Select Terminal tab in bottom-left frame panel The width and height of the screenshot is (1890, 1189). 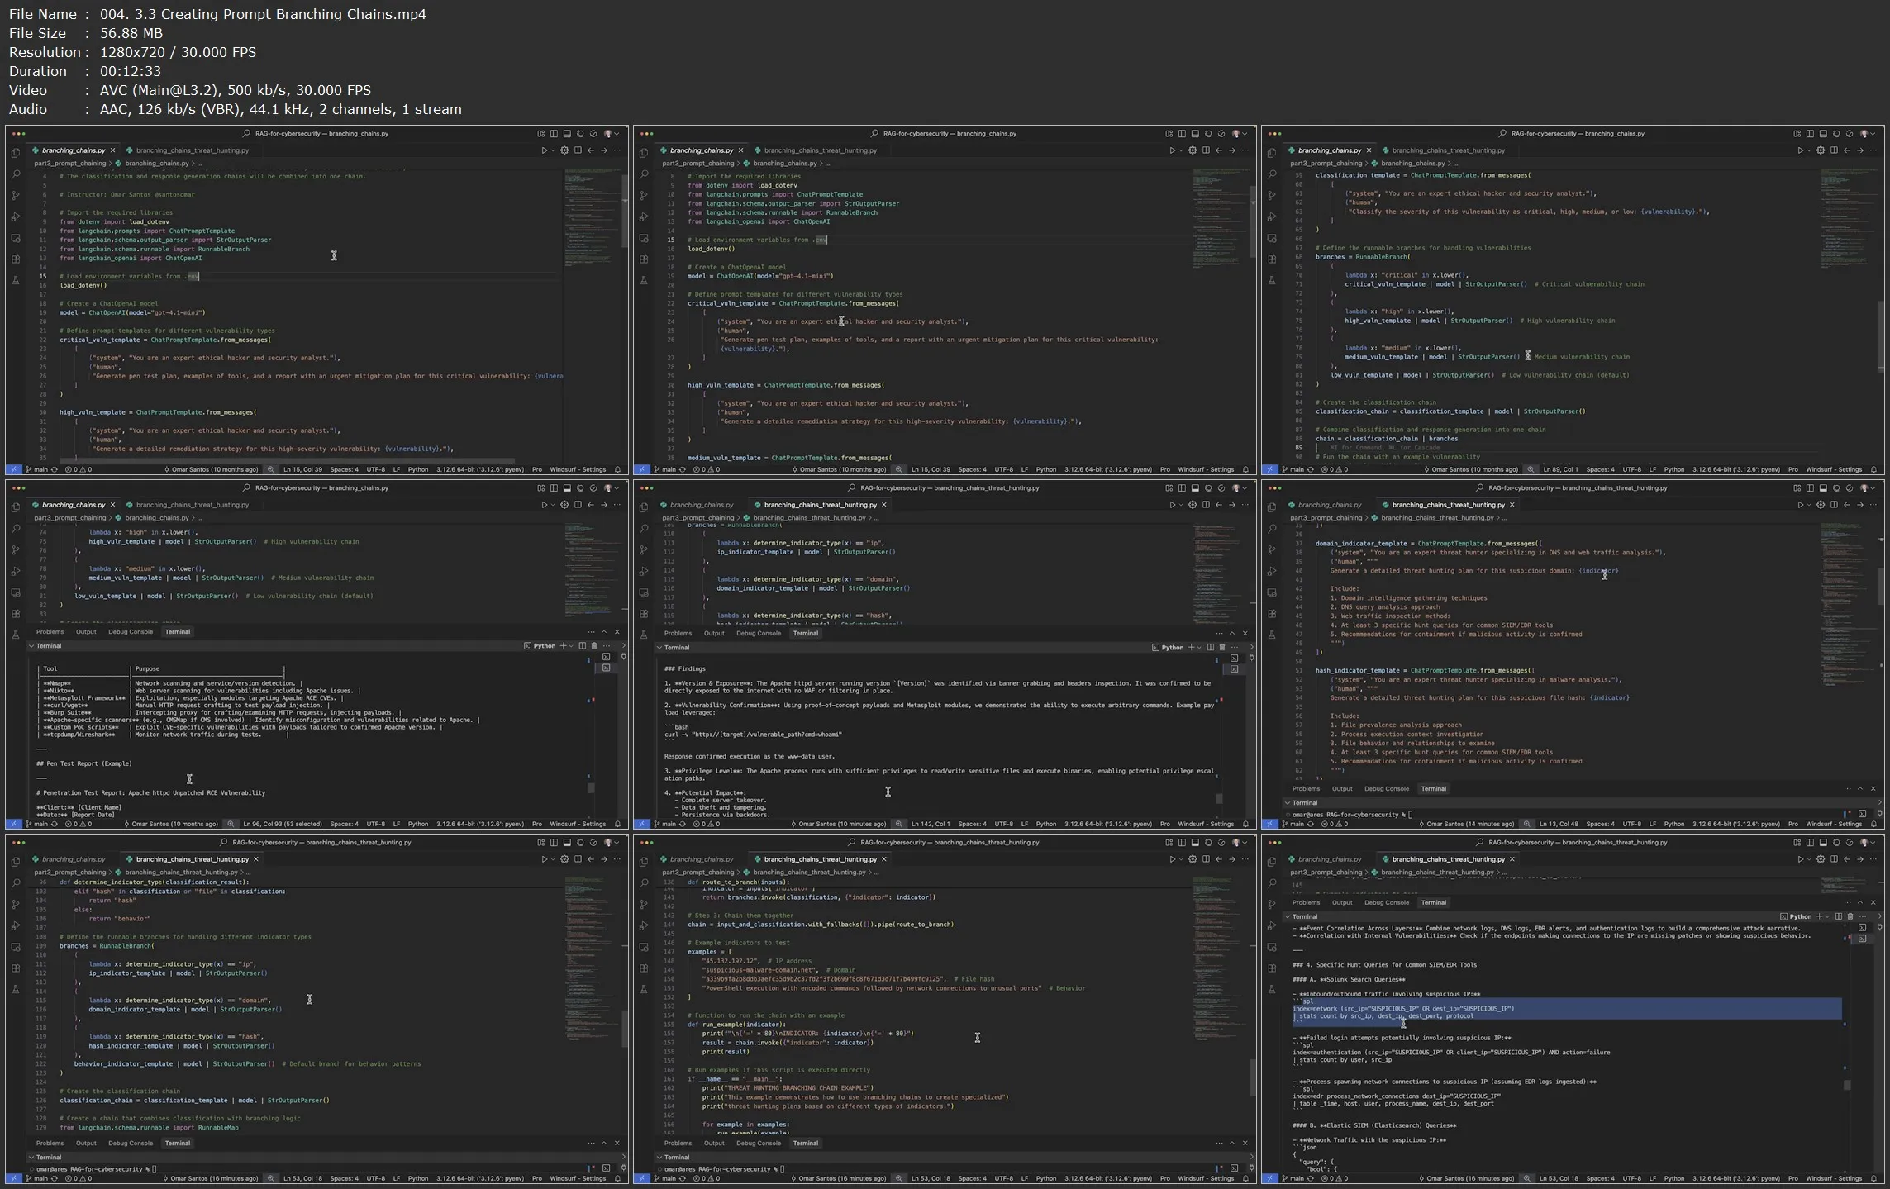point(178,1144)
